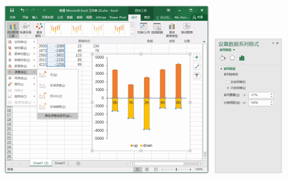
Task: Switch to Normal view in status bar
Action: 138,169
